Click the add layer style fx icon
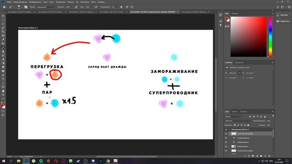 coord(249,156)
